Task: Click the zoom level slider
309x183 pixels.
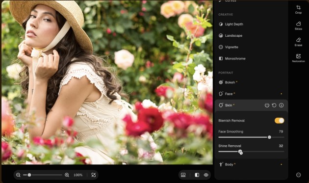Action: click(x=43, y=175)
